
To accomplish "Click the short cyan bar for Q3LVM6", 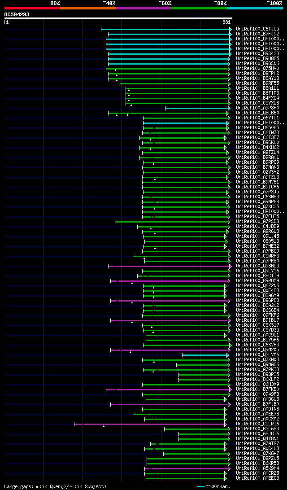I will (x=205, y=355).
